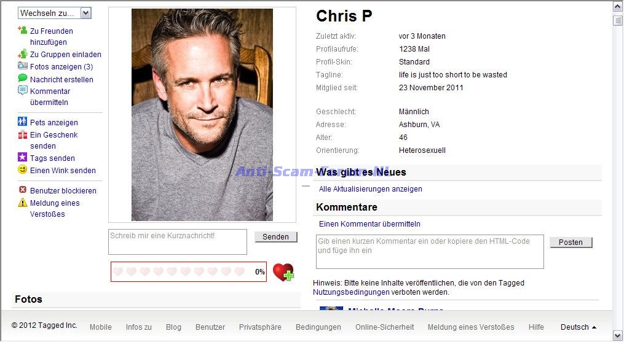Viewport: 624px width, 342px height.
Task: Click the red gift box icon
Action: point(23,134)
